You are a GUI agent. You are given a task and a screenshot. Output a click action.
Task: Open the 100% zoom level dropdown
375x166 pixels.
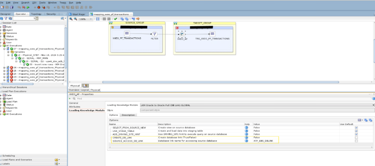coord(86,19)
